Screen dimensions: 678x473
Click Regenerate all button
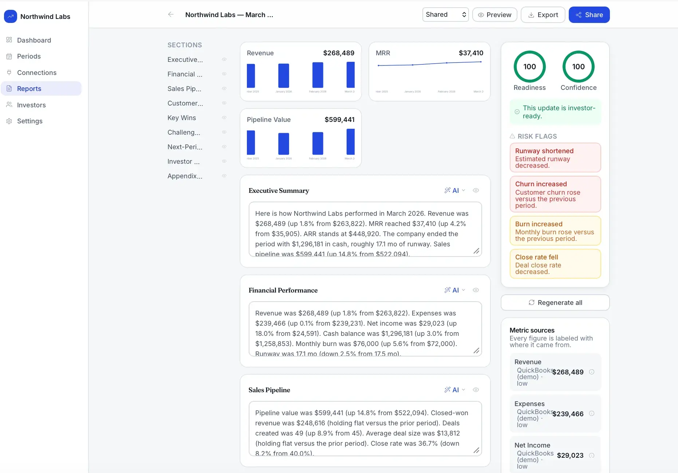[555, 303]
